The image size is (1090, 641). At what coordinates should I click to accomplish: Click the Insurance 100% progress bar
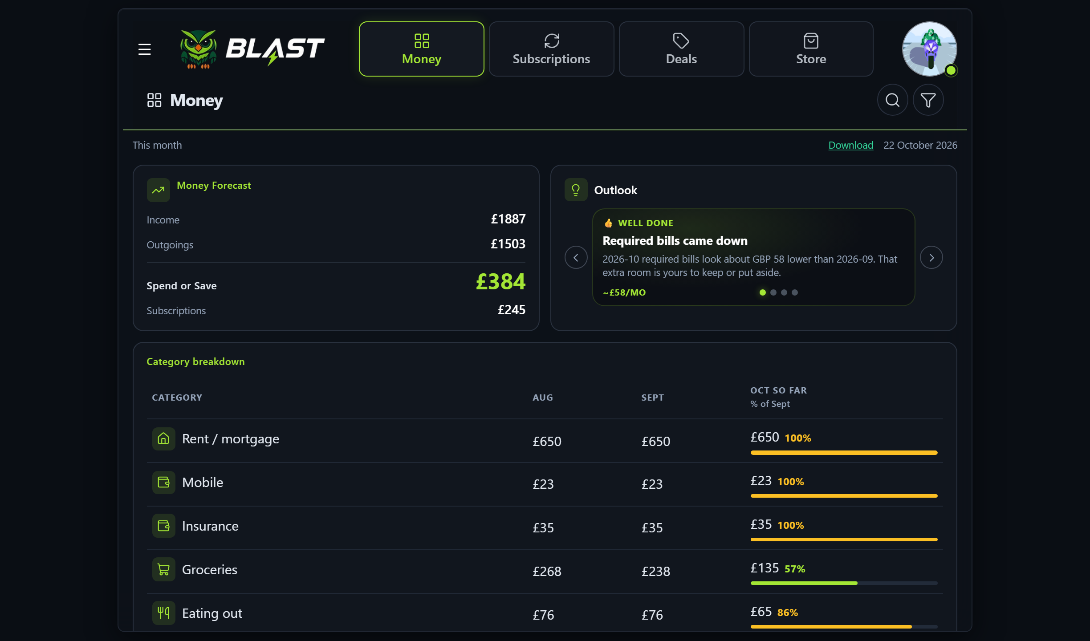pos(844,540)
